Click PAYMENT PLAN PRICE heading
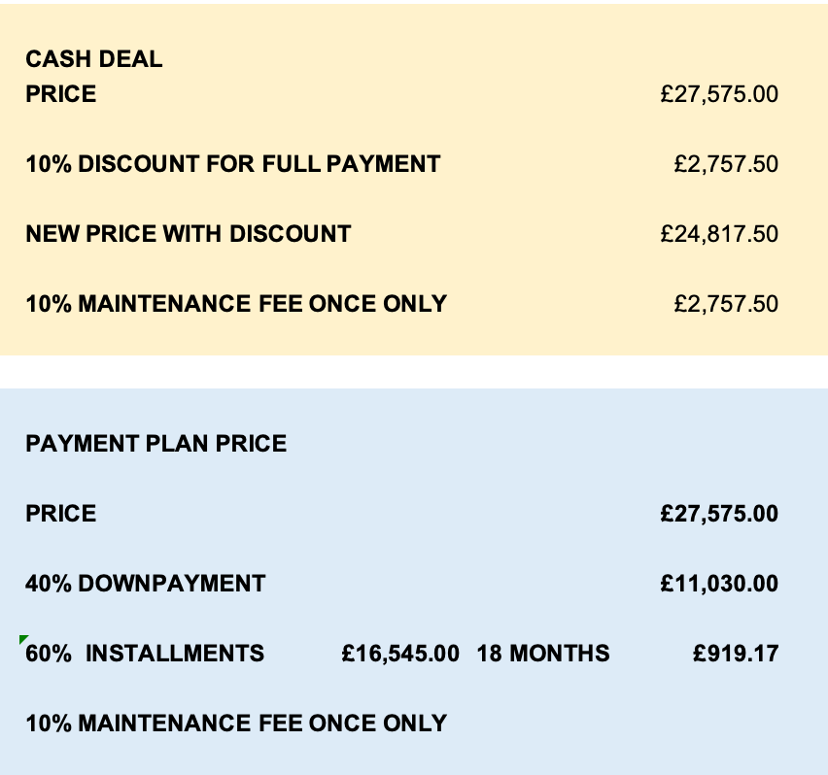Viewport: 828px width, 775px height. [x=156, y=444]
